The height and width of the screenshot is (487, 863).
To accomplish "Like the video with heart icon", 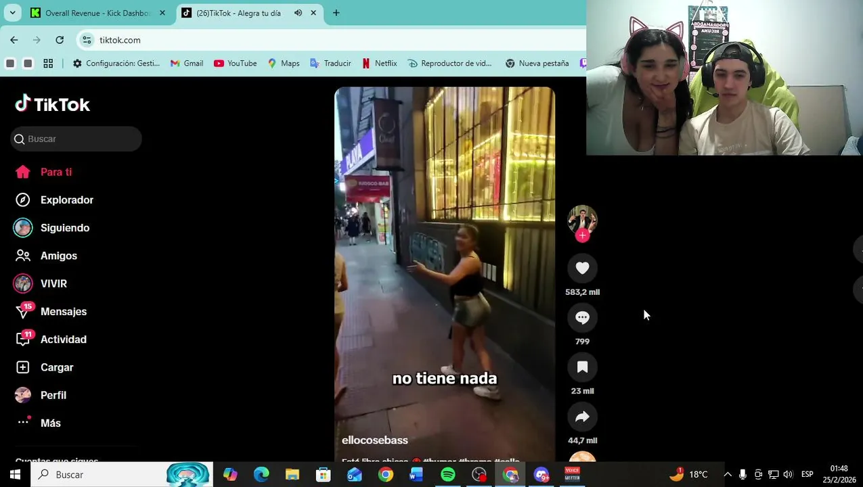I will [582, 268].
